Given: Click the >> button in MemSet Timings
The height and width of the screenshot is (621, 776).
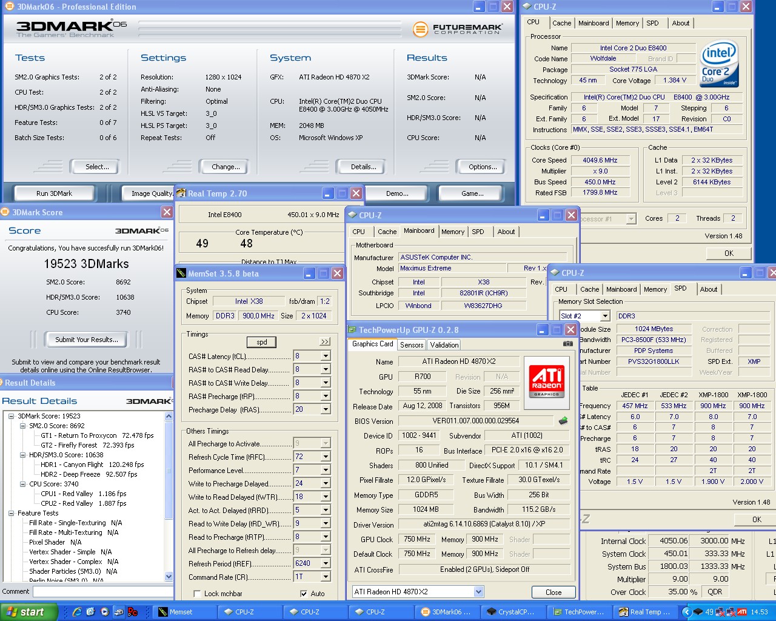Looking at the screenshot, I should (x=325, y=342).
